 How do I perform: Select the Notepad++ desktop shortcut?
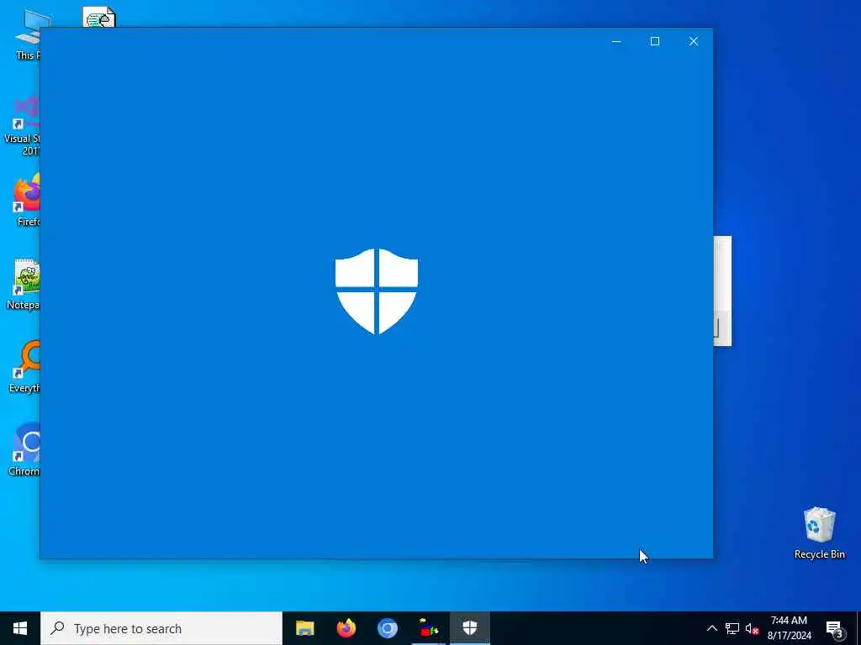(x=23, y=284)
